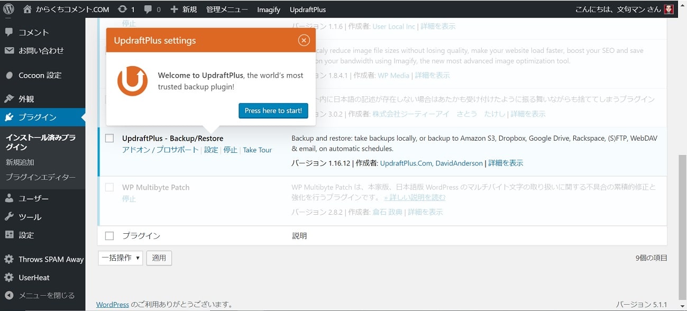Click the user avatar in top right
Viewport: 687px width, 311px height.
(668, 9)
